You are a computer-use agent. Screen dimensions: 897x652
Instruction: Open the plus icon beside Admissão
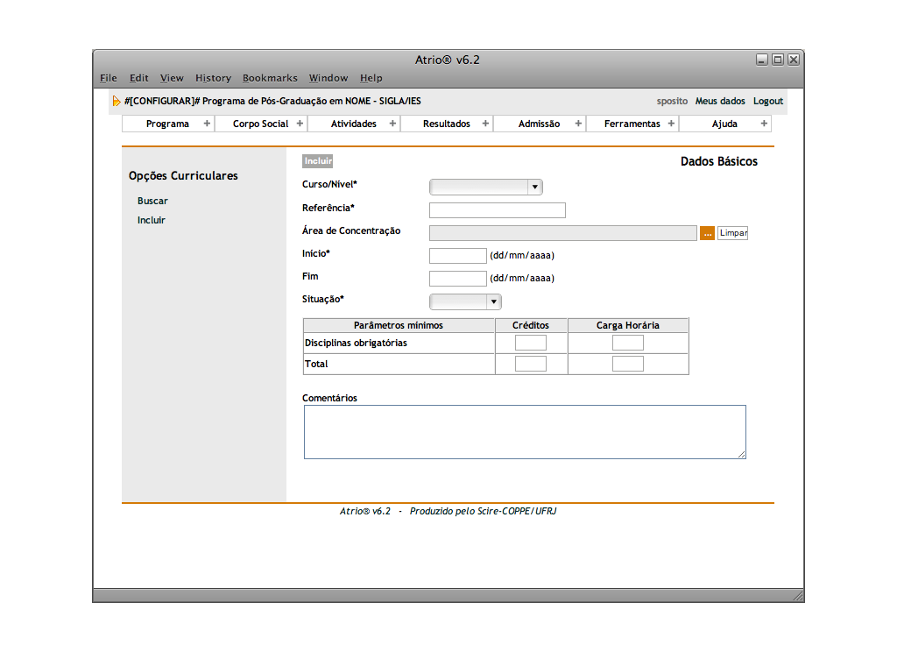(x=578, y=124)
